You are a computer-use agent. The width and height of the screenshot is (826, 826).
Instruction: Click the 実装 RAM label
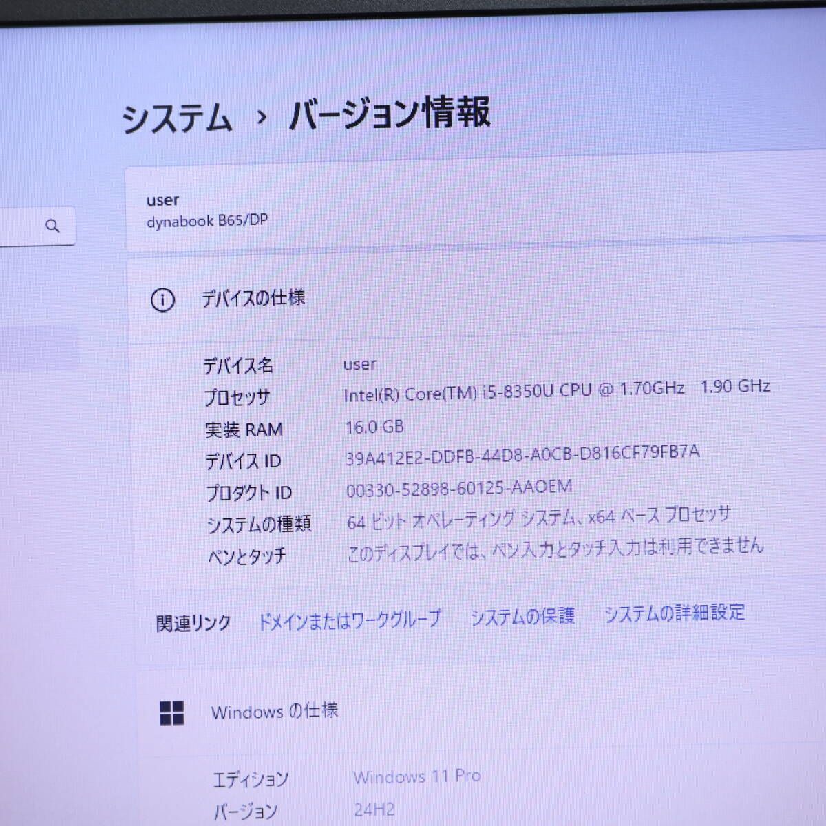(244, 430)
